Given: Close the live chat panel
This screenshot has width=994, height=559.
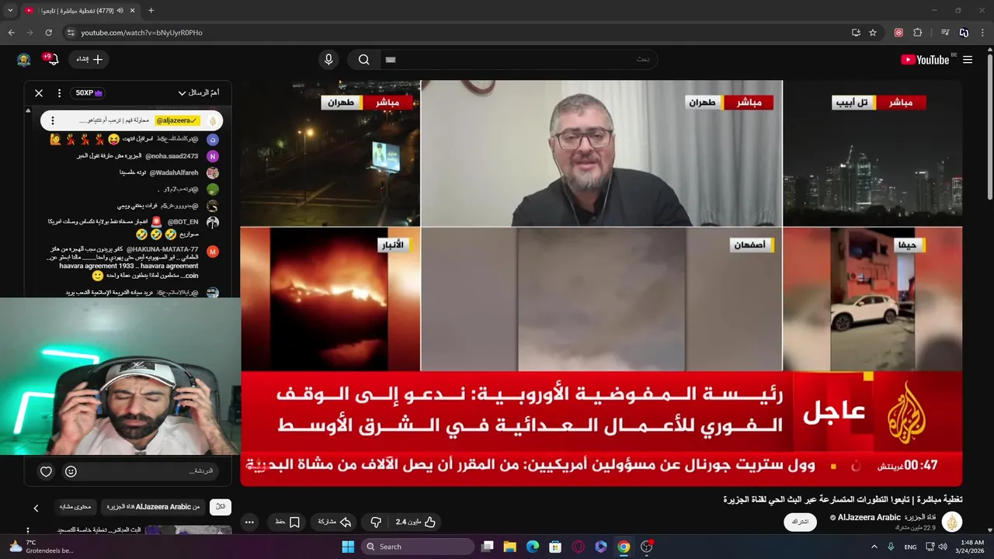Looking at the screenshot, I should click(x=39, y=93).
